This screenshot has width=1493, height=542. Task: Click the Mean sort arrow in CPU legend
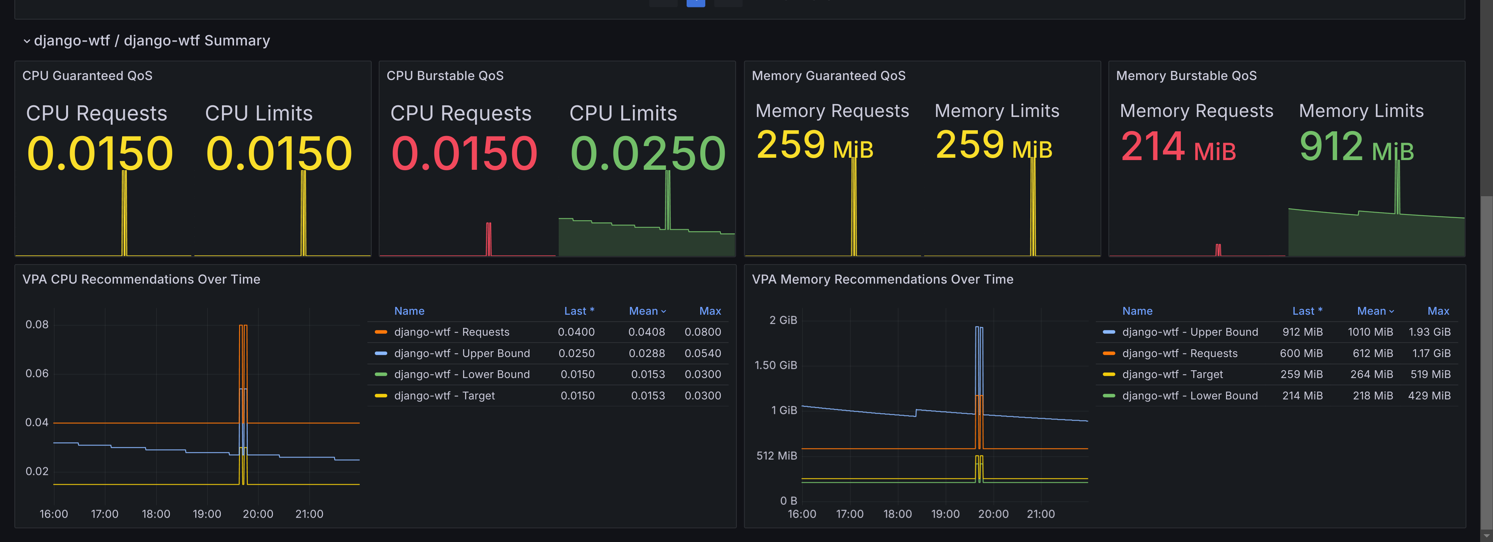tap(664, 312)
